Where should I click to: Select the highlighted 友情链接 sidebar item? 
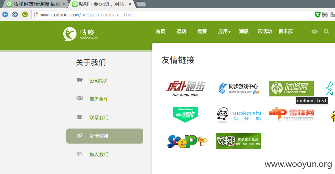pyautogui.click(x=105, y=136)
